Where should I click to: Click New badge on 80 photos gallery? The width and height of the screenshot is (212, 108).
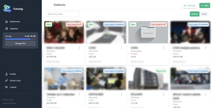(49, 24)
